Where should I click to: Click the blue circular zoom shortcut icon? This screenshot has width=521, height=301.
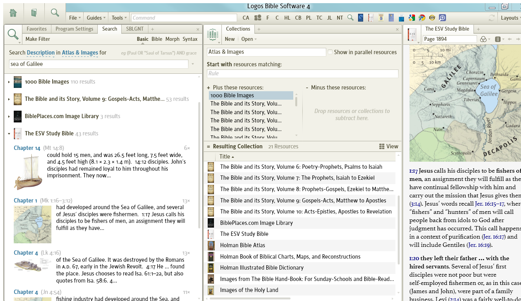coord(442,18)
